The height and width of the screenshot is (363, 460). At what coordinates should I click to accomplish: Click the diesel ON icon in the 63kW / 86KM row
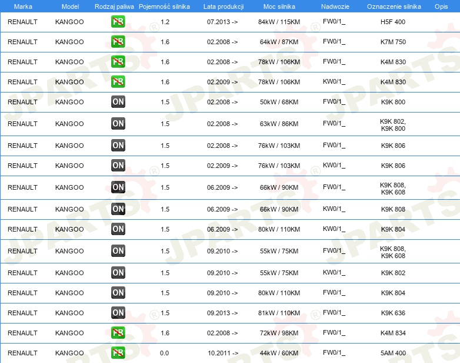tap(118, 123)
